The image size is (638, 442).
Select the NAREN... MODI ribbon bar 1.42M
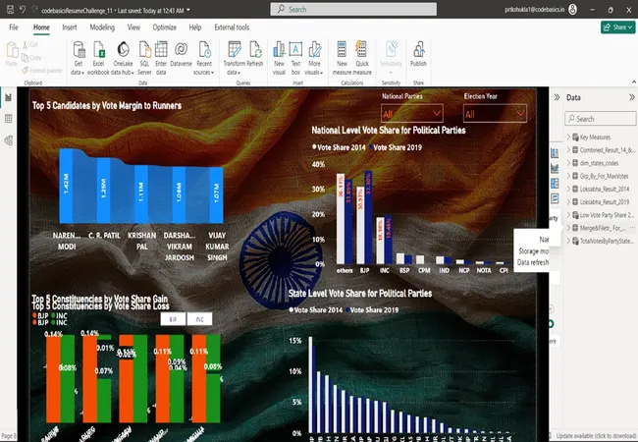point(67,186)
